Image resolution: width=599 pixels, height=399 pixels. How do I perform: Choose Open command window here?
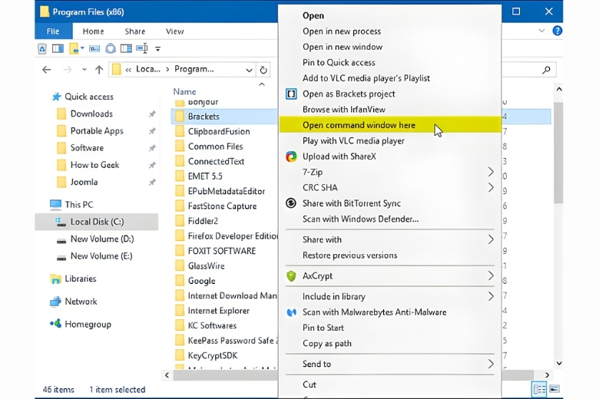point(389,125)
